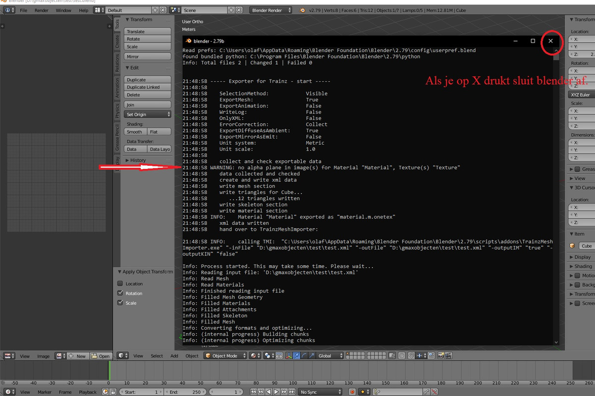Add a new scene with plus

(231, 10)
